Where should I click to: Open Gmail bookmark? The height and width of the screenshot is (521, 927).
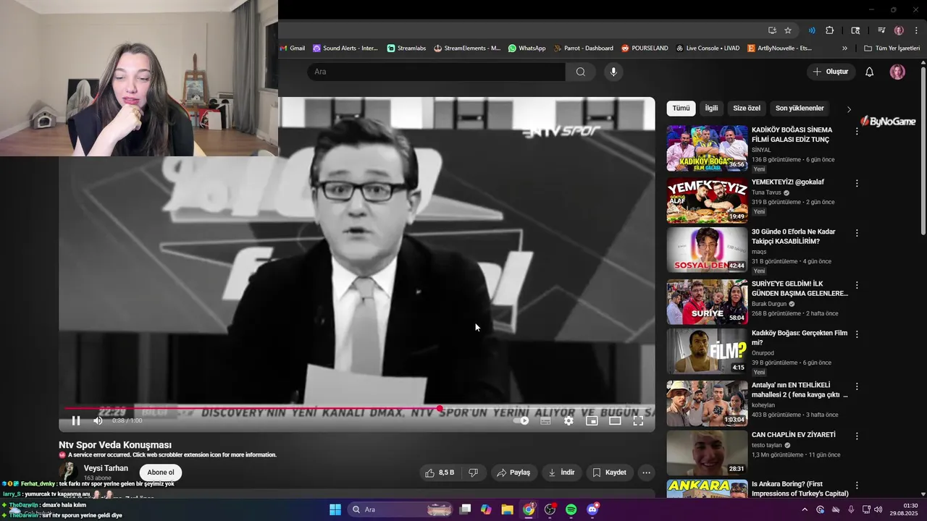(293, 48)
